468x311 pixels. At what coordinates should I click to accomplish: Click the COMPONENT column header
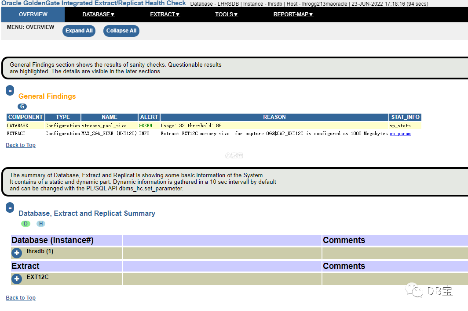pyautogui.click(x=26, y=117)
